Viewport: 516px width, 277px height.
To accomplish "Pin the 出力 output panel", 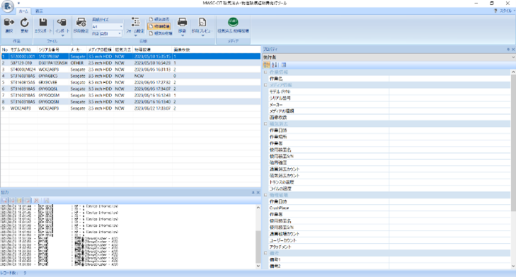I will pyautogui.click(x=253, y=193).
